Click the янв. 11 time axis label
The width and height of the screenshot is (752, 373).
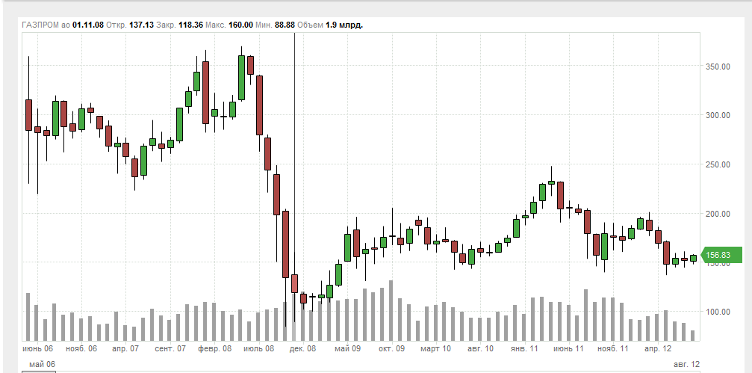pos(525,348)
